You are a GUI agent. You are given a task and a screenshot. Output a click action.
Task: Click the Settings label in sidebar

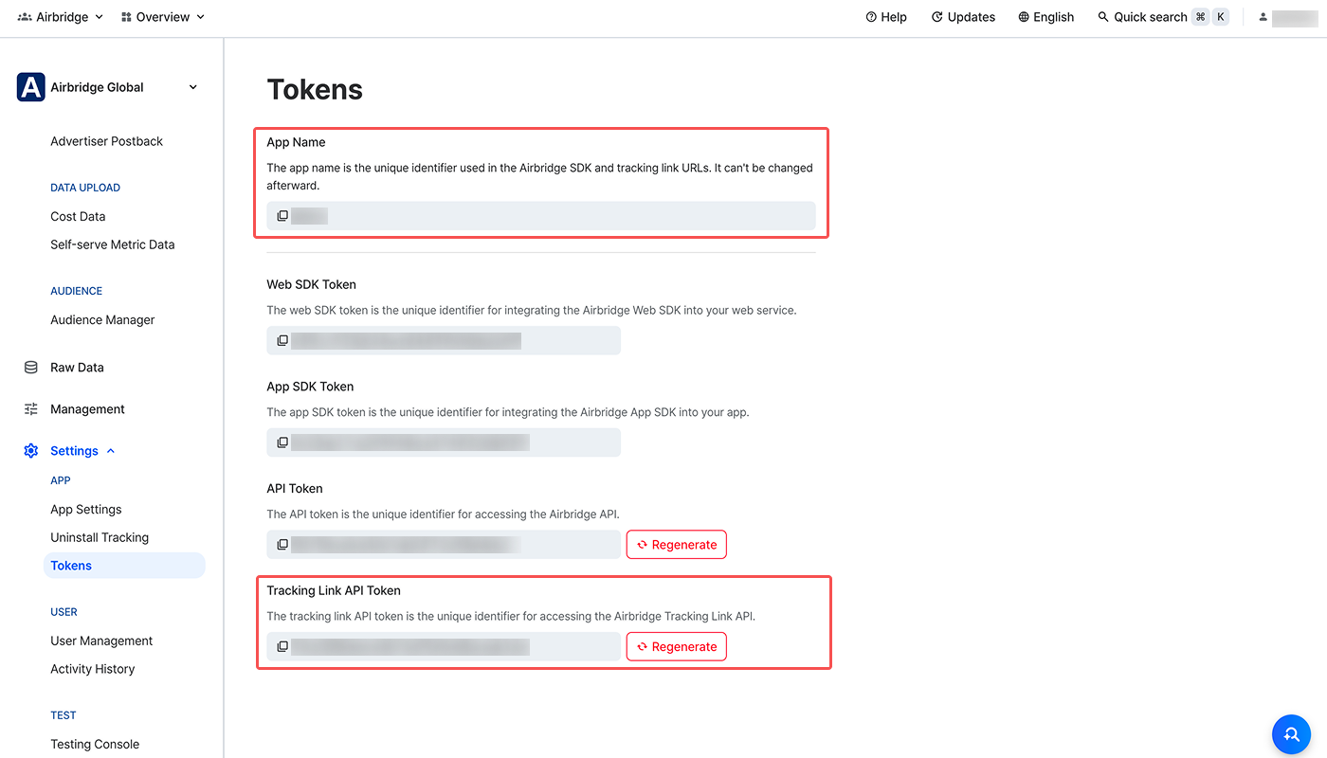click(74, 451)
